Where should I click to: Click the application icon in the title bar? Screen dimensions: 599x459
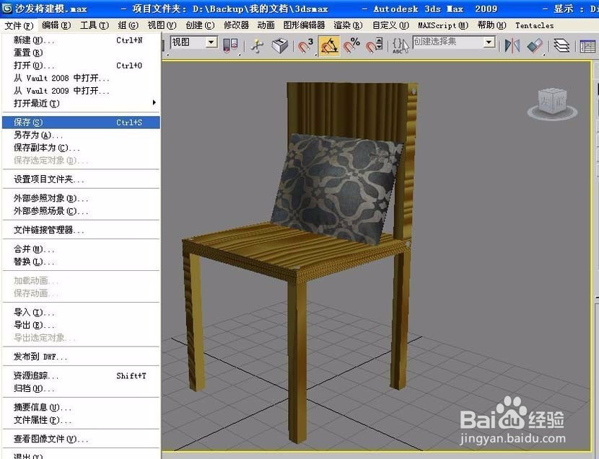click(7, 9)
